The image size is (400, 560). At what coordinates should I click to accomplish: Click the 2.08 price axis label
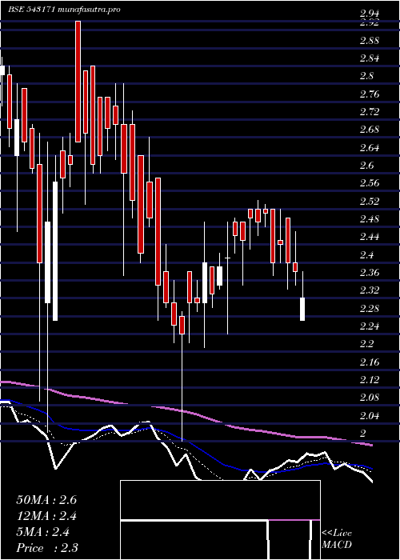click(370, 398)
